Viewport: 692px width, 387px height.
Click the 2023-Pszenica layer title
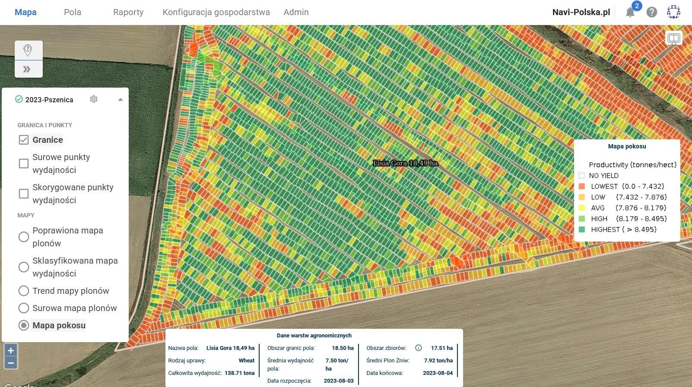pyautogui.click(x=49, y=100)
